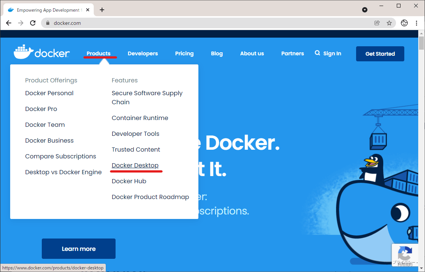The height and width of the screenshot is (272, 425).
Task: Click the search magnifier icon in navbar
Action: click(317, 53)
